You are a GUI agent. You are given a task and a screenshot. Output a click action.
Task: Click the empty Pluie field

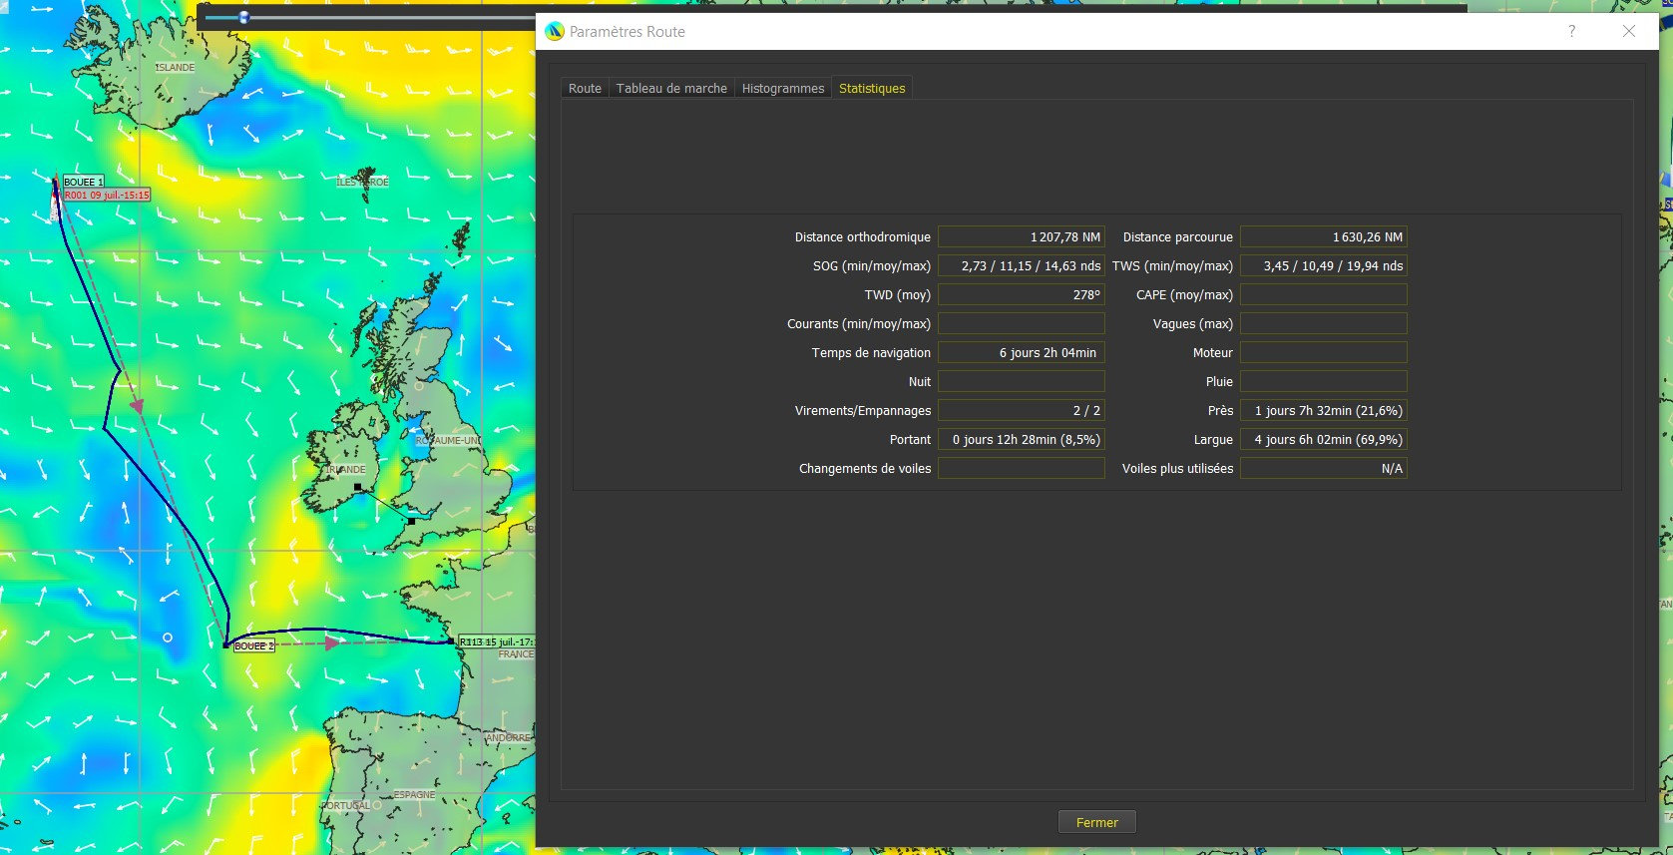(x=1324, y=382)
